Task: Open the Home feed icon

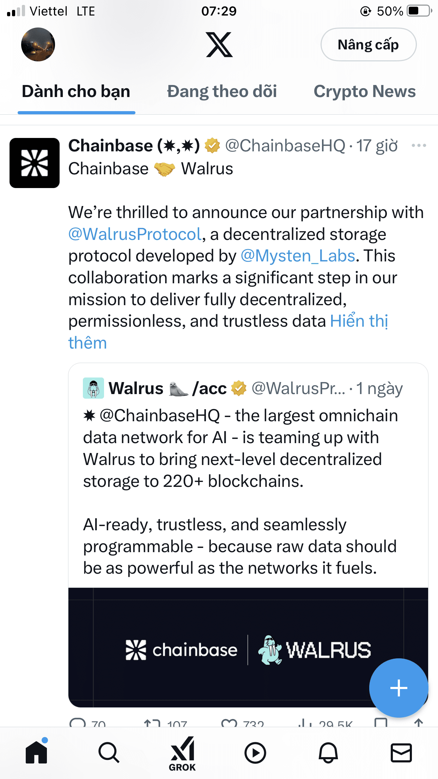Action: [x=36, y=752]
